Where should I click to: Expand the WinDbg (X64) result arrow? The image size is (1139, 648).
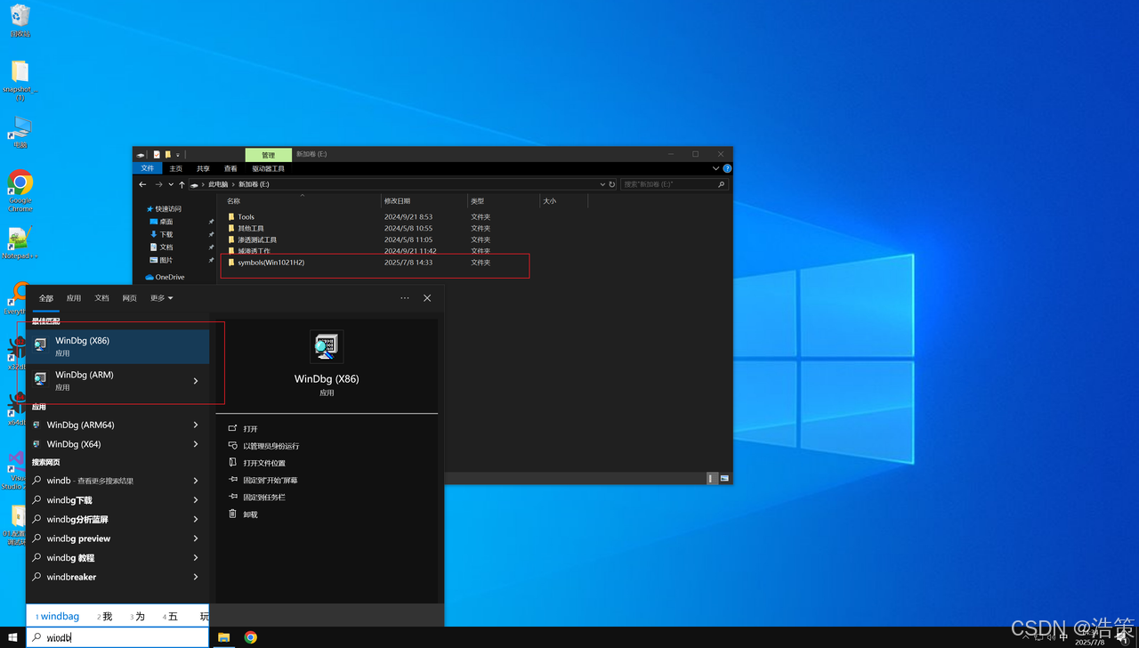196,443
